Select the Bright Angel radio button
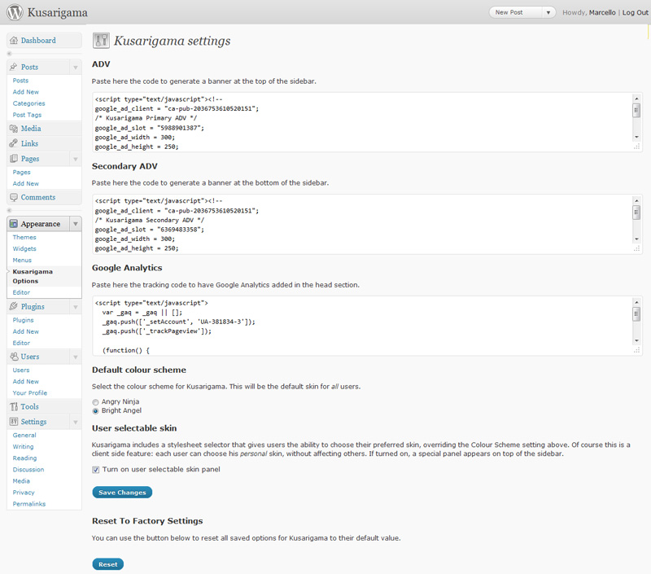 pos(95,411)
